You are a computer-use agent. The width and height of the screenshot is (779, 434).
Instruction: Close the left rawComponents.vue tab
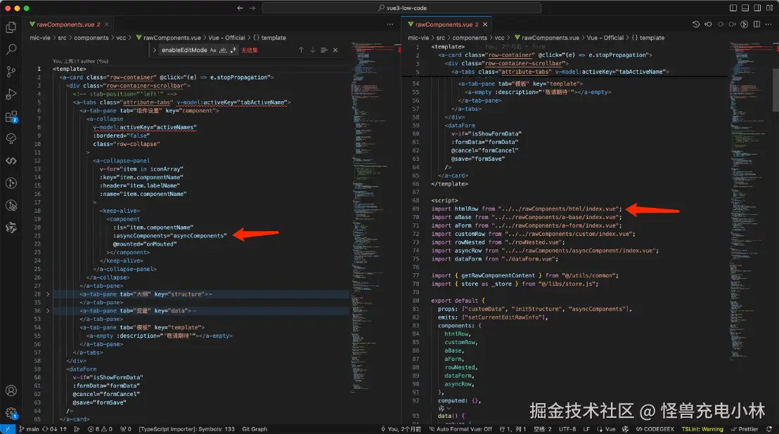tap(106, 25)
